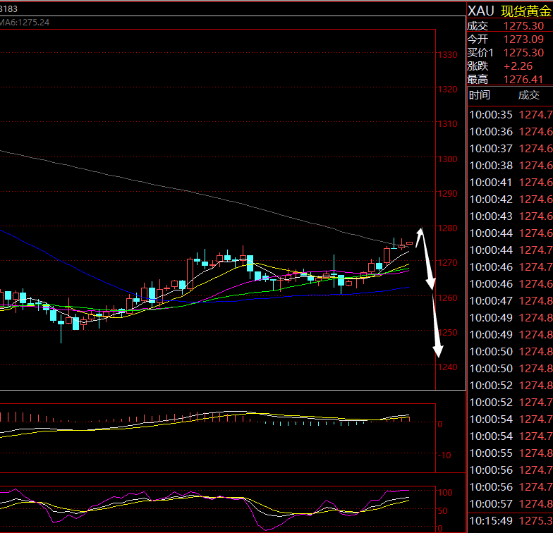
Task: Select the tick row at 10:00:38
Action: click(x=511, y=165)
